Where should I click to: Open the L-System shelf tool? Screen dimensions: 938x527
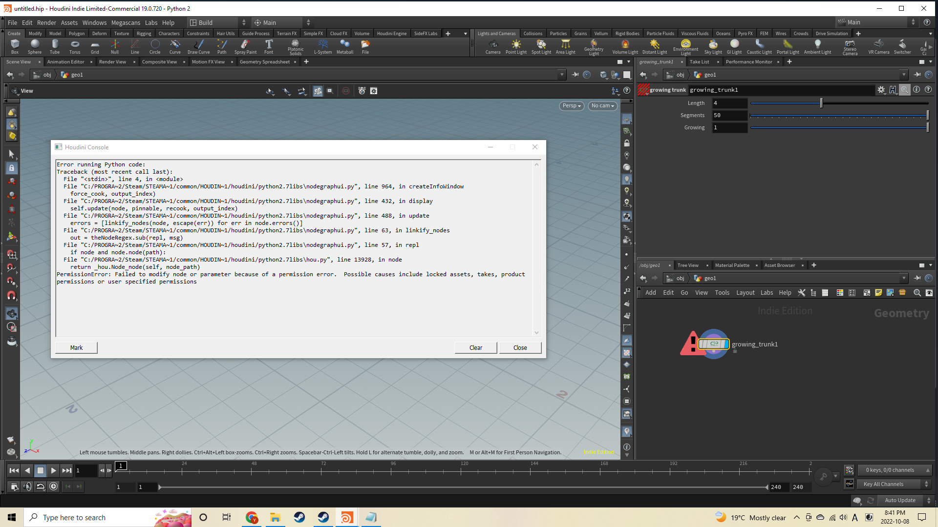click(x=322, y=46)
